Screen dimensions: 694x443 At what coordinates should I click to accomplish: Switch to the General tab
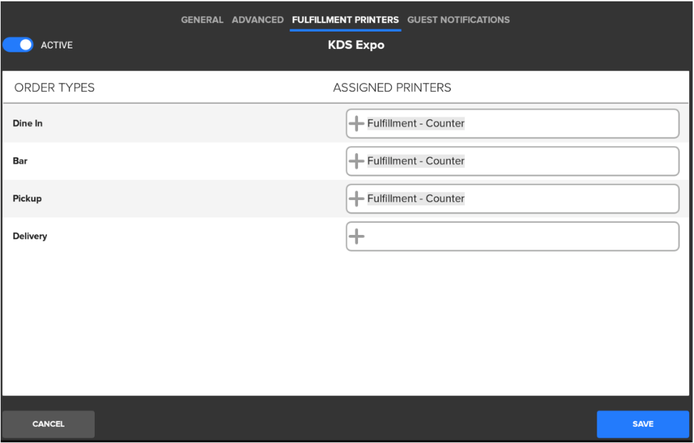[204, 19]
